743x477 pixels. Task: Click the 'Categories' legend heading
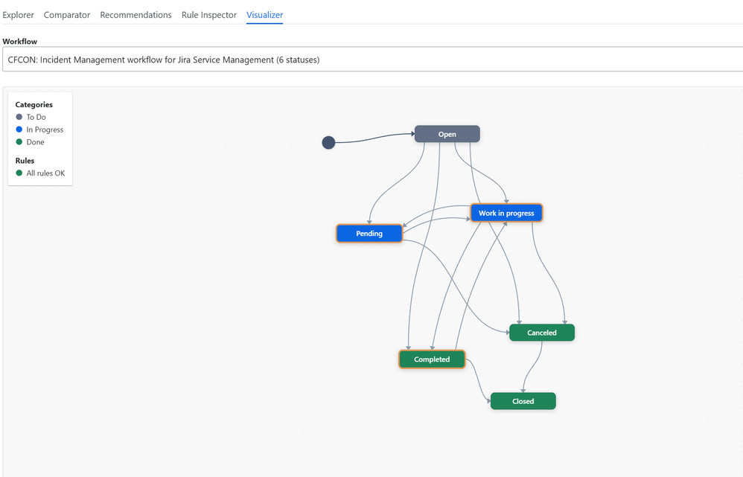34,105
